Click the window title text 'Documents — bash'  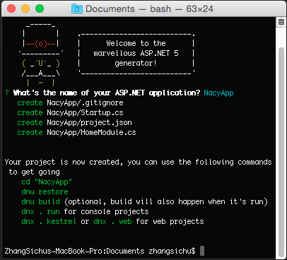tap(128, 9)
